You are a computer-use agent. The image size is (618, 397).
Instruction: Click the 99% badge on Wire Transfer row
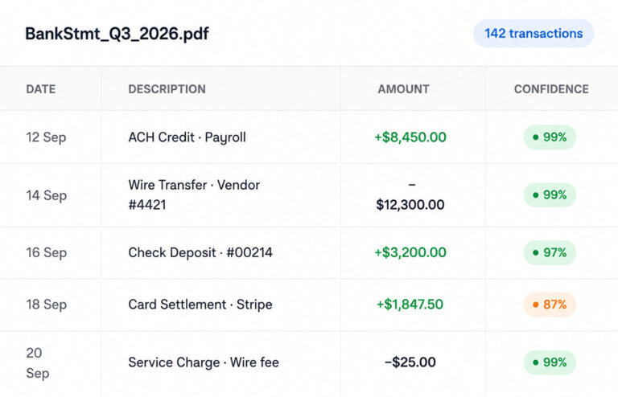550,194
